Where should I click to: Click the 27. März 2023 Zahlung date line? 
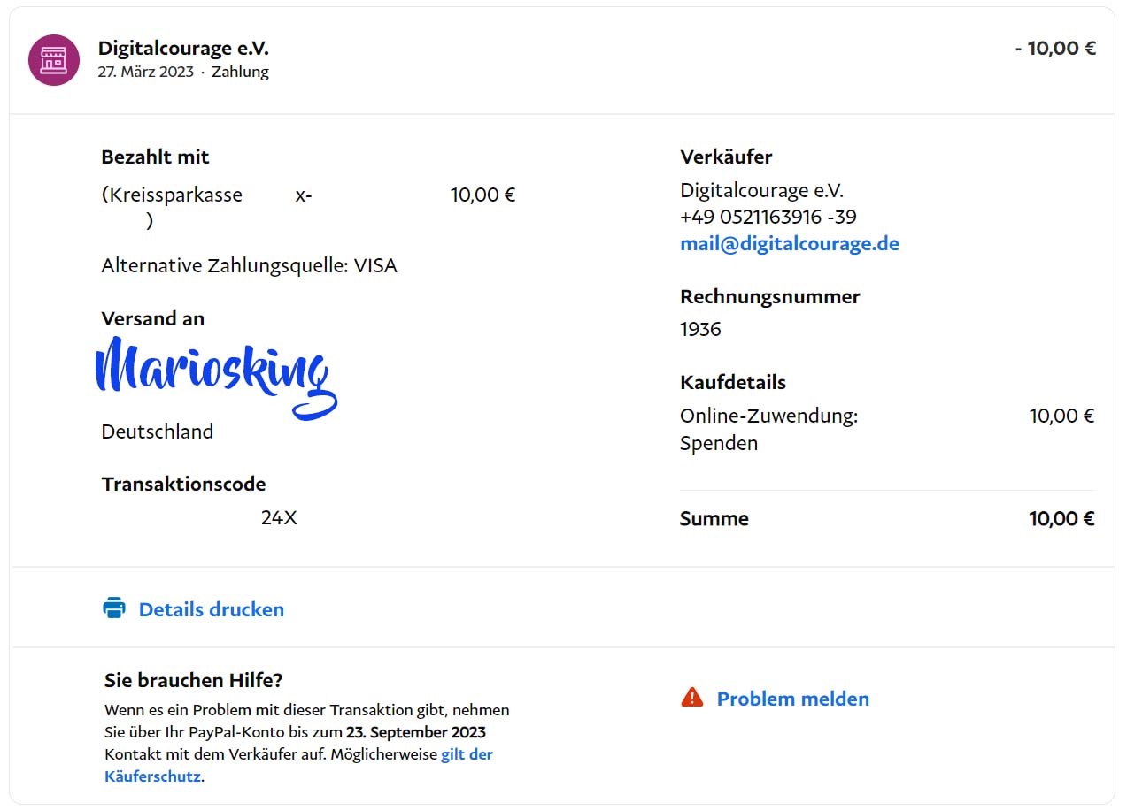[183, 73]
